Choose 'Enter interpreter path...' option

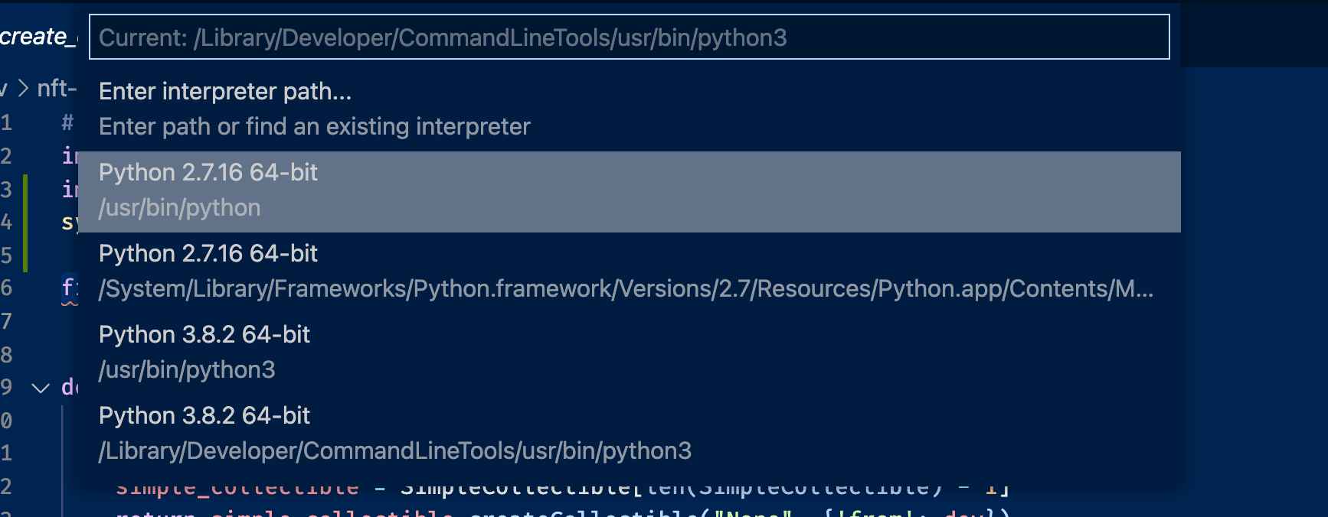point(629,109)
